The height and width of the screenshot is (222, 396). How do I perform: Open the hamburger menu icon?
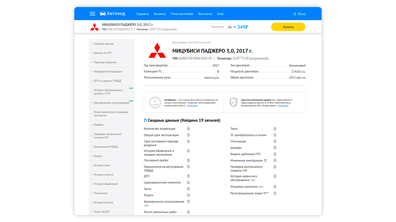click(92, 14)
